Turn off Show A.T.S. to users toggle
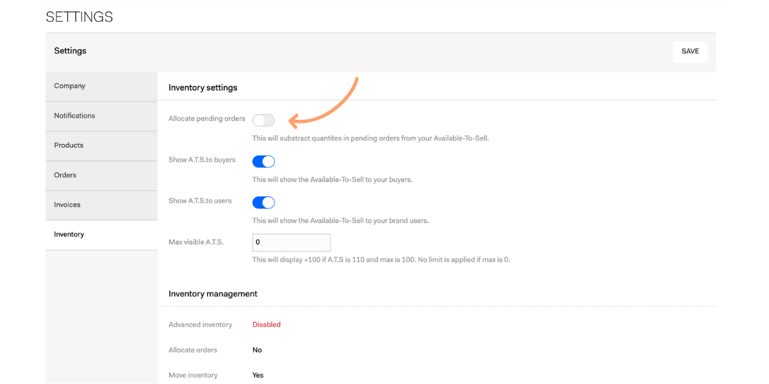769x384 pixels. click(263, 202)
